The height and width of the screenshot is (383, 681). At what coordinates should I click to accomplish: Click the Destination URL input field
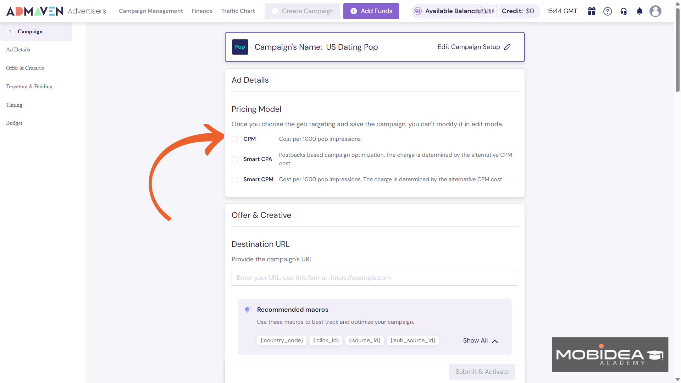tap(375, 278)
